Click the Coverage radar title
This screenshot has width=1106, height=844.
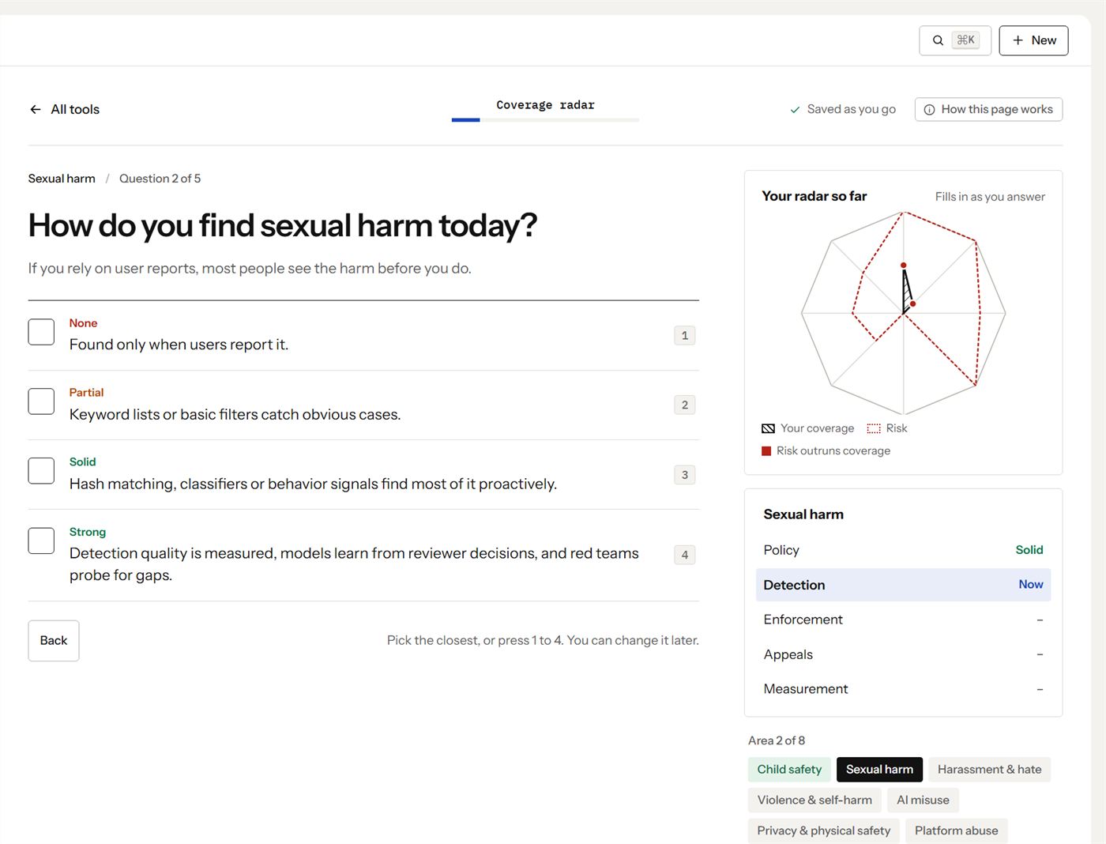(545, 105)
